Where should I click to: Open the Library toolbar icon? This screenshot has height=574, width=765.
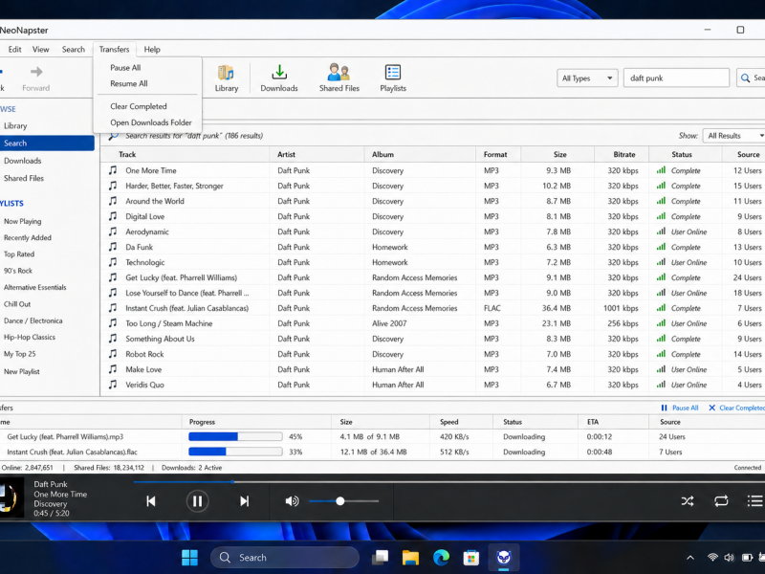click(x=227, y=78)
